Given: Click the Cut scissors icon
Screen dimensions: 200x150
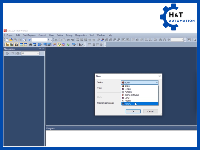Looking at the screenshot, I should coord(56,40).
